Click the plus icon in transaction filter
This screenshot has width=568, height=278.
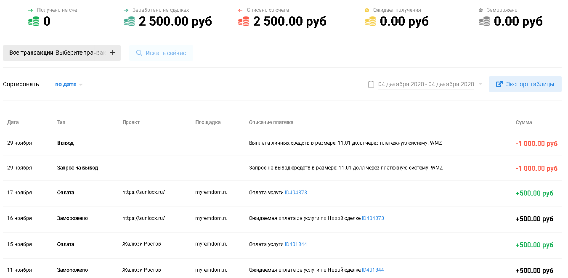pos(112,53)
